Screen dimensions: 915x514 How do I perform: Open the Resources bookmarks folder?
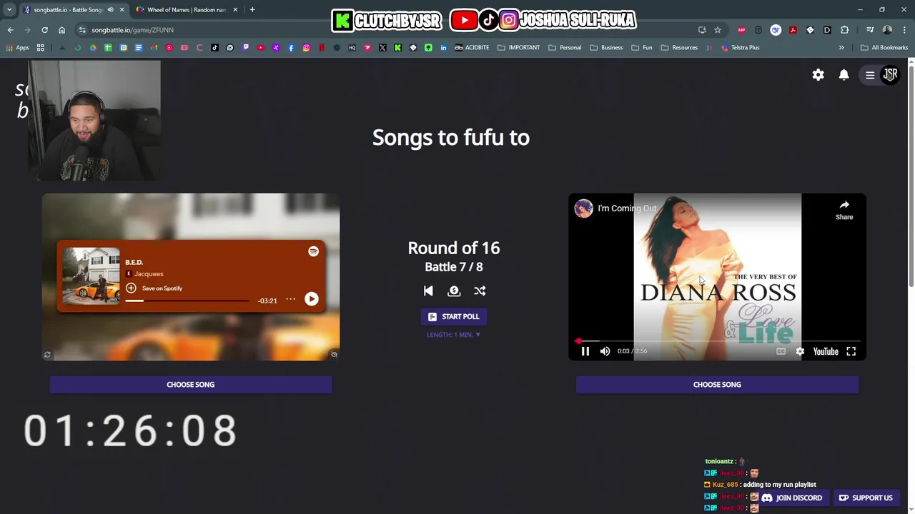[679, 48]
